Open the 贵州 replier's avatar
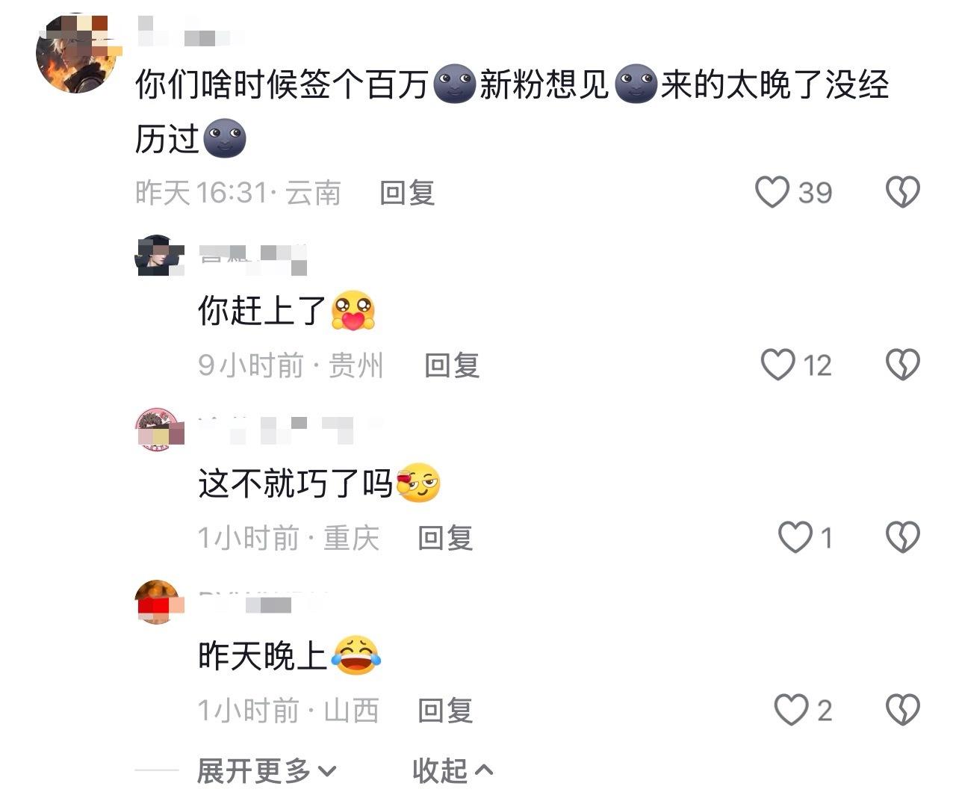This screenshot has width=959, height=801. point(159,256)
